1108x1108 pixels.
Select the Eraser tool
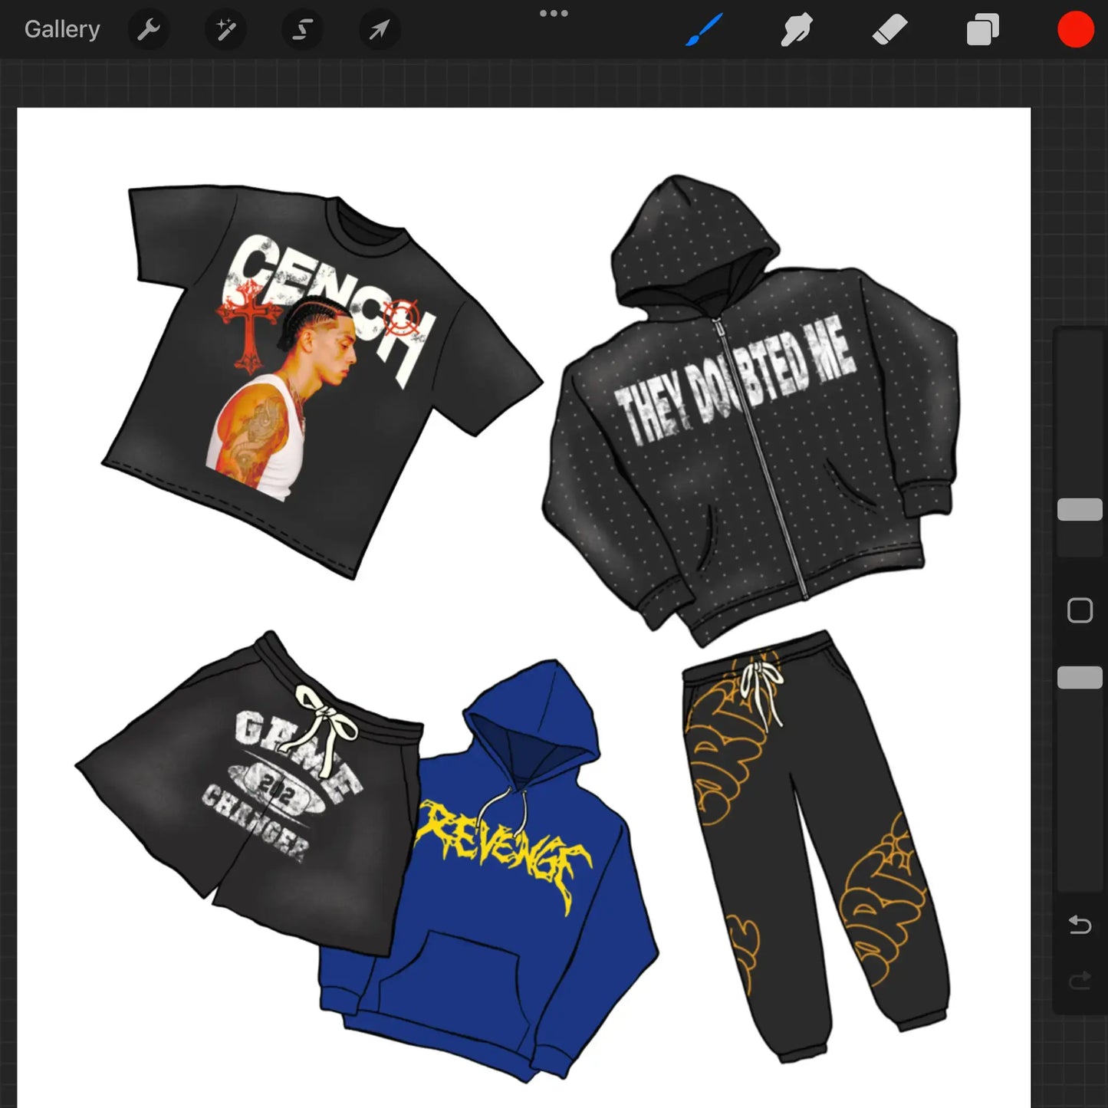(x=889, y=29)
